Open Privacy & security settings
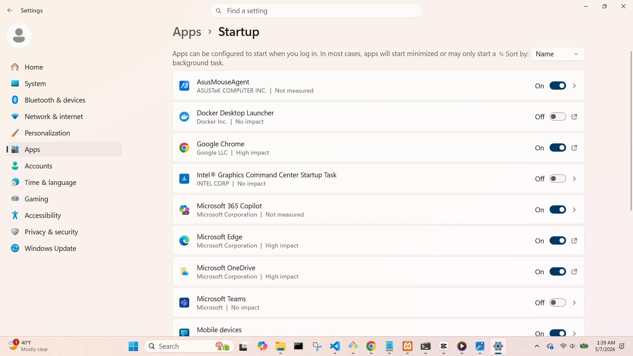633x356 pixels. [x=64, y=232]
